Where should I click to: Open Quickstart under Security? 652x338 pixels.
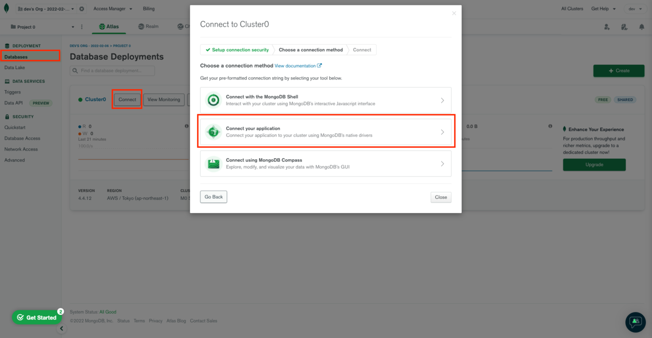click(15, 127)
